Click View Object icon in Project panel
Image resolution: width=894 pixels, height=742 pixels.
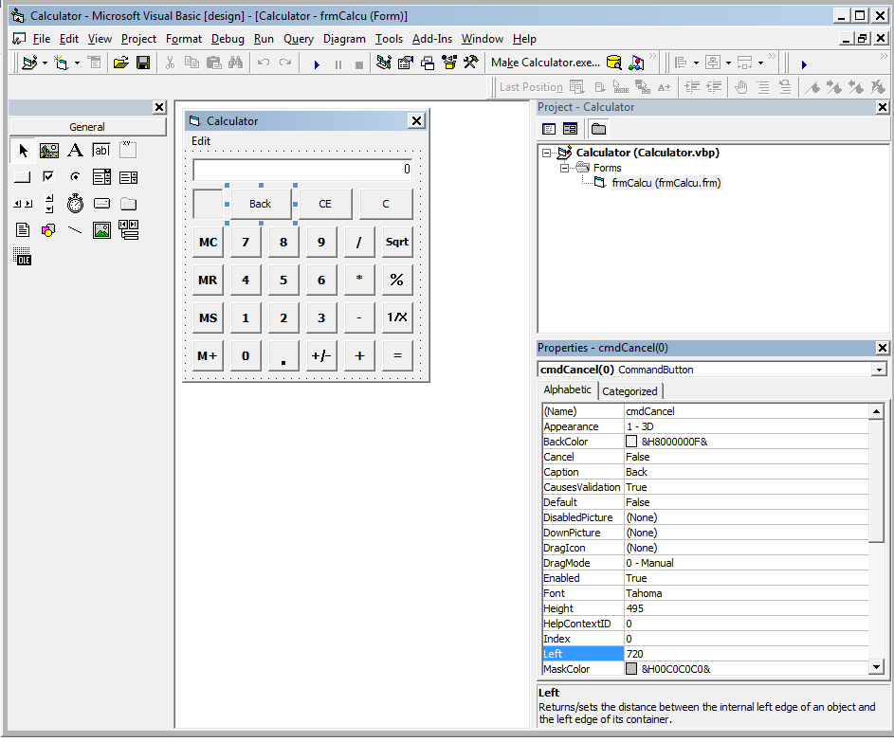pos(570,129)
